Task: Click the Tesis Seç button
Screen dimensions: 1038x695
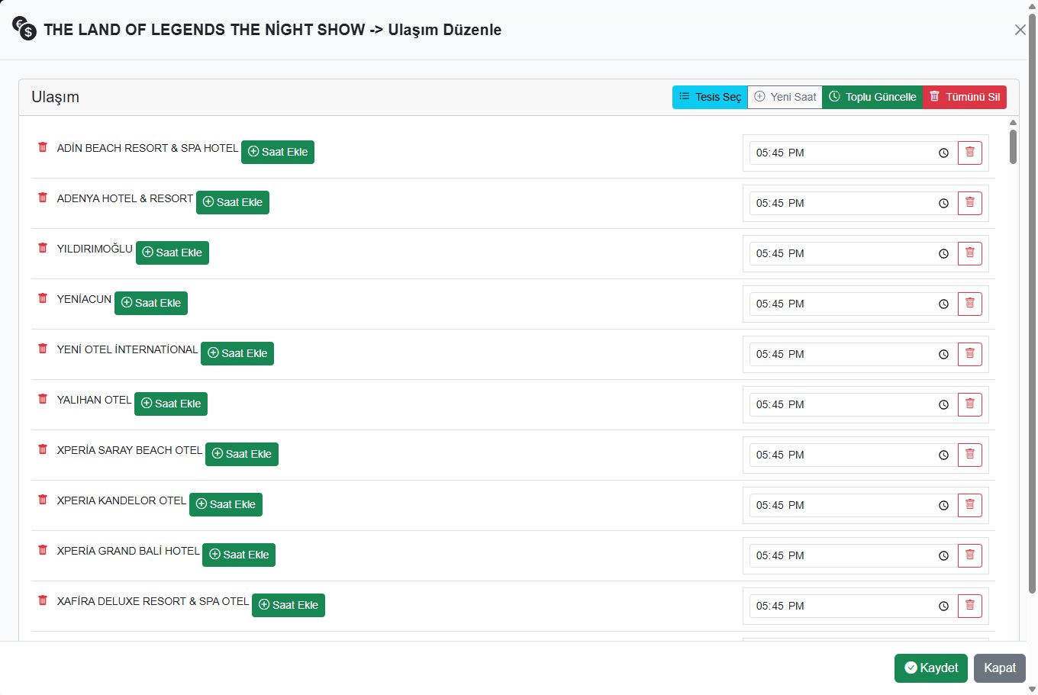Action: 710,97
